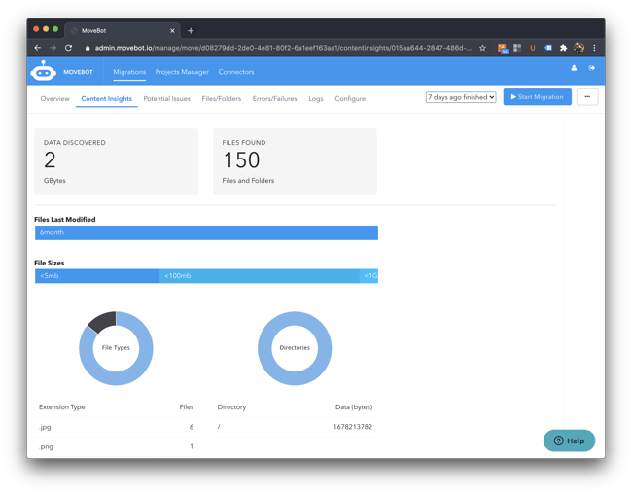This screenshot has width=632, height=494.
Task: Click the sign out icon
Action: point(592,68)
